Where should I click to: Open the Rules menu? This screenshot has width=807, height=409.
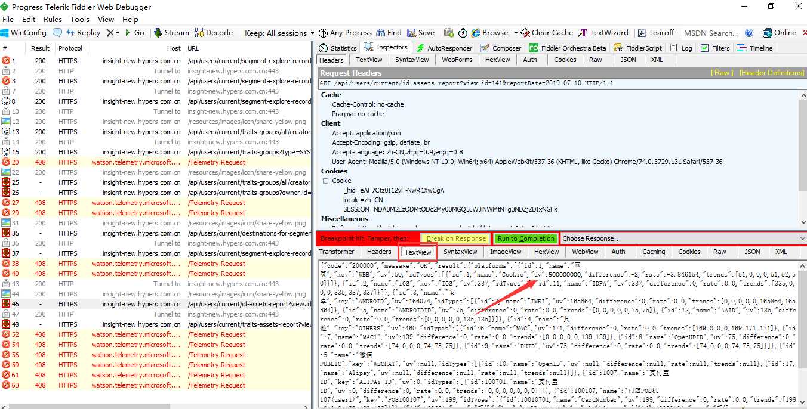click(x=53, y=19)
